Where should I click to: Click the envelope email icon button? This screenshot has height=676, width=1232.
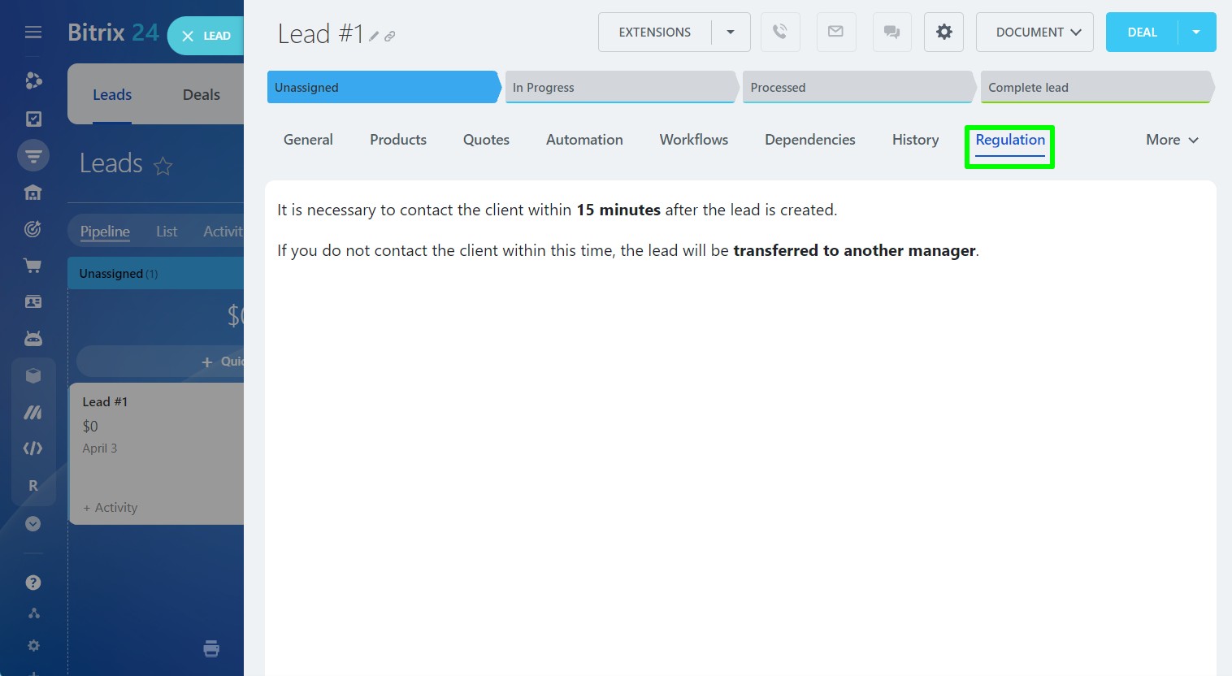coord(835,32)
